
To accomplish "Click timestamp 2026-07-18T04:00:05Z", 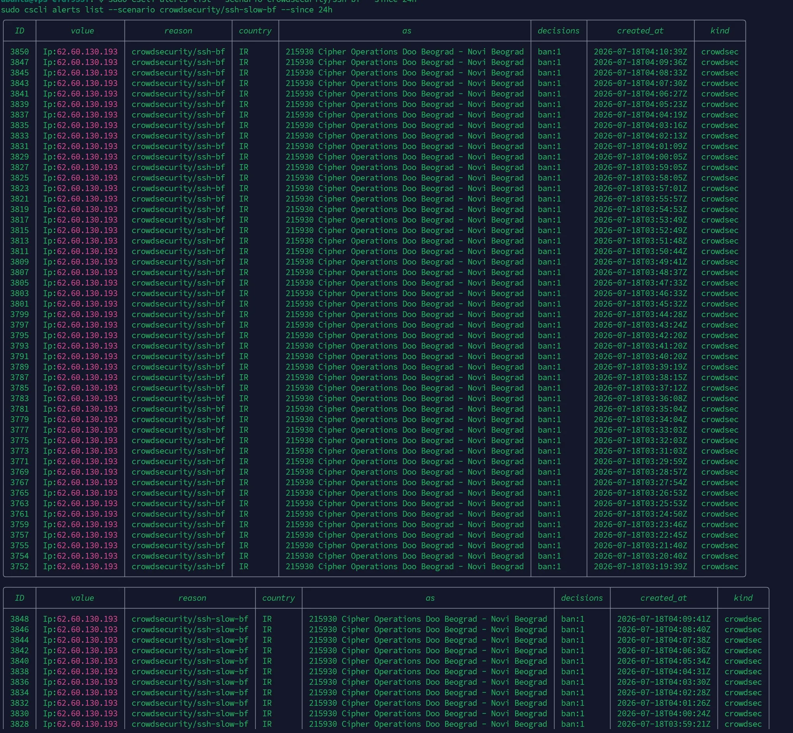I will click(640, 157).
